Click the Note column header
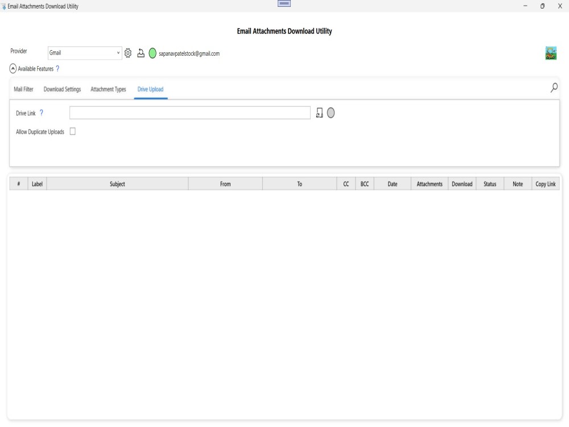This screenshot has height=427, width=569. point(518,184)
